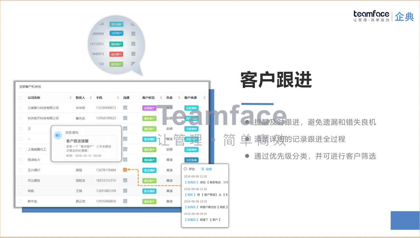Screen dimensions: 420x238
Task: Open the sort control on 公司名称 column
Action: (70, 97)
